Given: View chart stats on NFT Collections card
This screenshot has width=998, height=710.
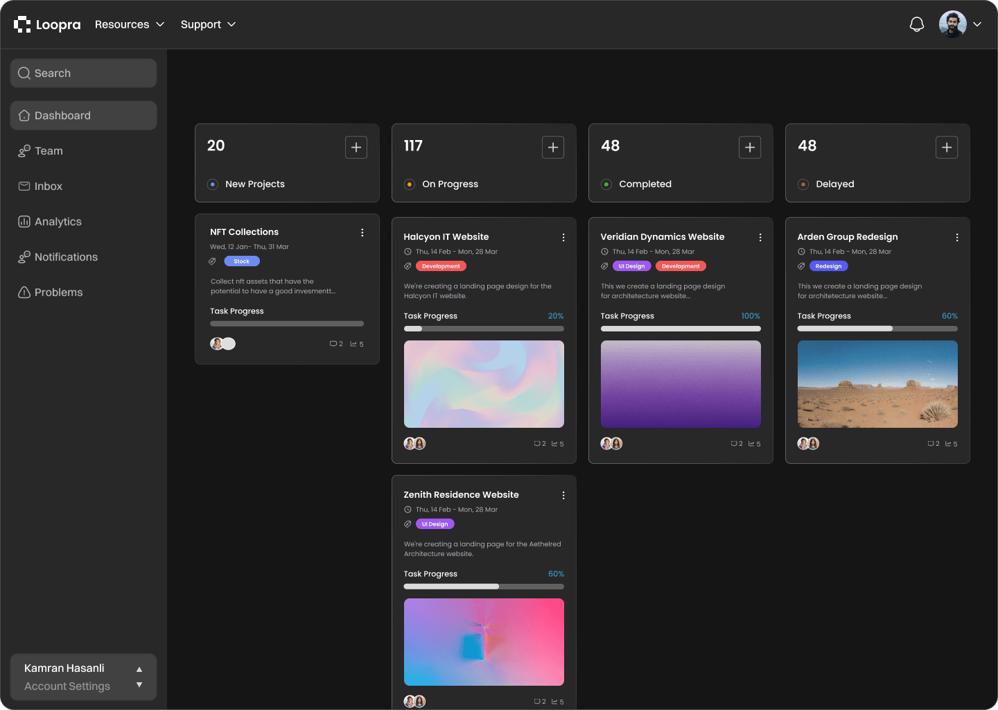Looking at the screenshot, I should point(357,344).
